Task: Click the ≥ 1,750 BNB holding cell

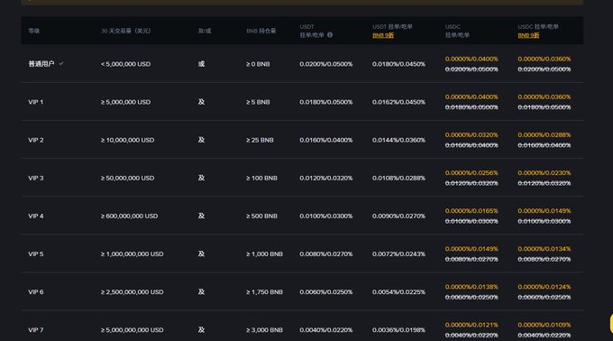Action: click(x=265, y=291)
